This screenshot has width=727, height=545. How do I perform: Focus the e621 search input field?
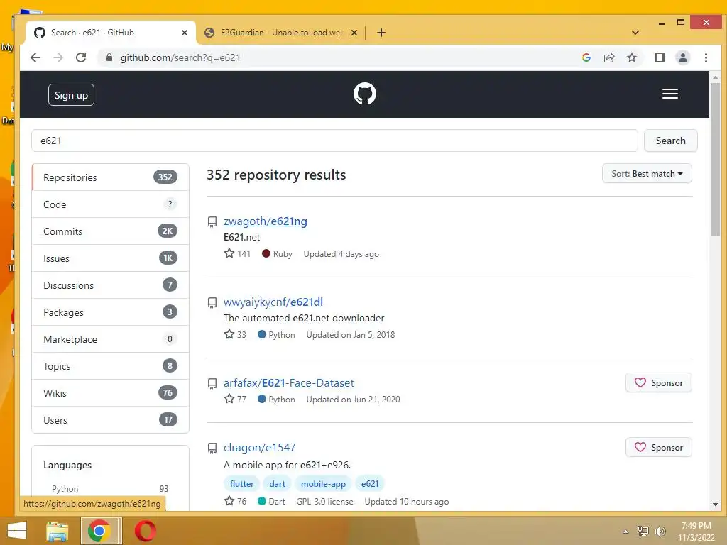pos(334,141)
